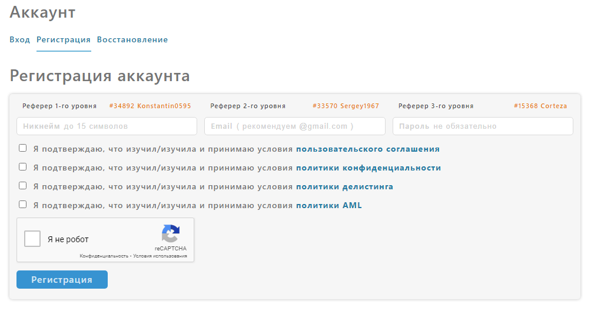Open the "Восстановление" tab
This screenshot has width=591, height=311.
(x=132, y=40)
